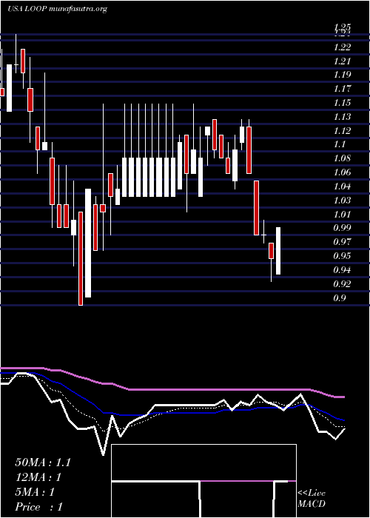Click the 1.04 price axis label
Image resolution: width=370 pixels, height=518 pixels.
pos(342,186)
